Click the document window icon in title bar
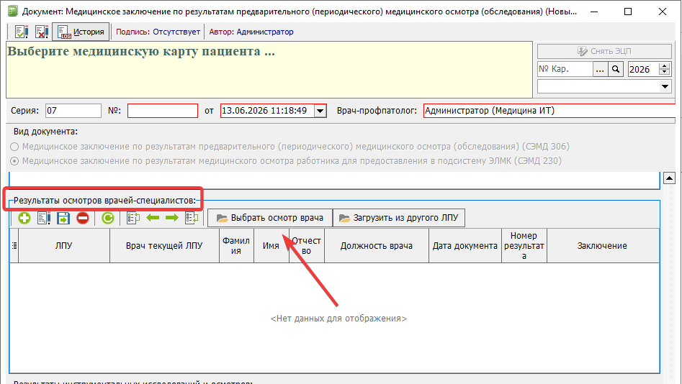682x384 pixels. tap(13, 11)
